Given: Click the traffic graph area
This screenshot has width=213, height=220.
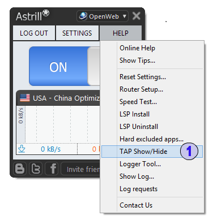Looking at the screenshot, I should coord(62,124).
